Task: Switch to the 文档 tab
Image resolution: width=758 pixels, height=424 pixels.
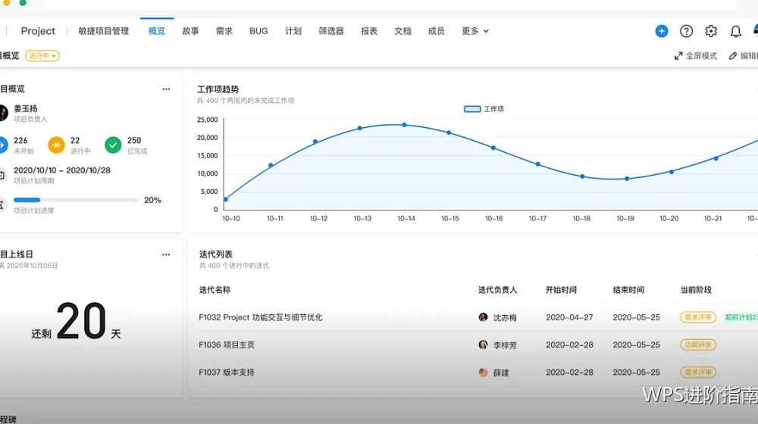Action: tap(402, 31)
